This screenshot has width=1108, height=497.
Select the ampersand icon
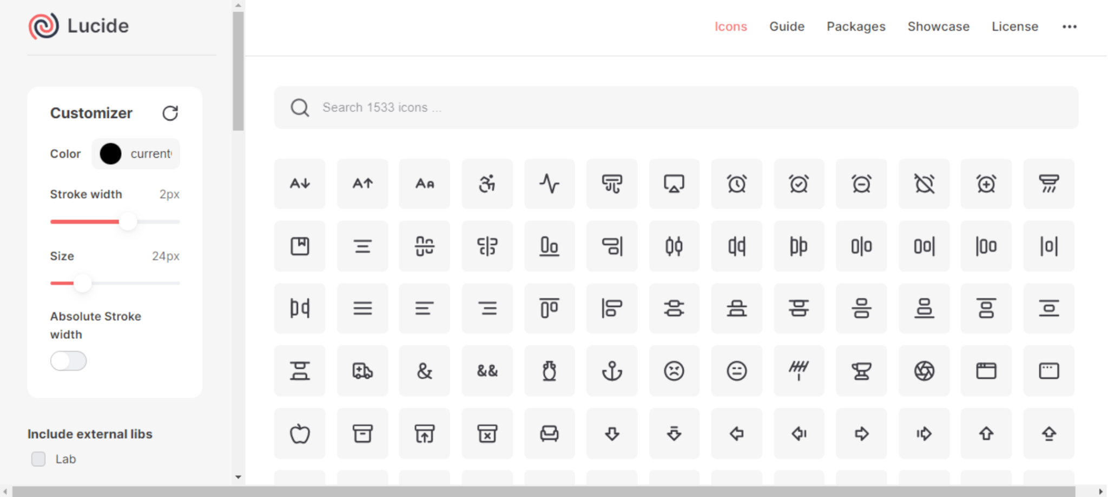coord(424,371)
